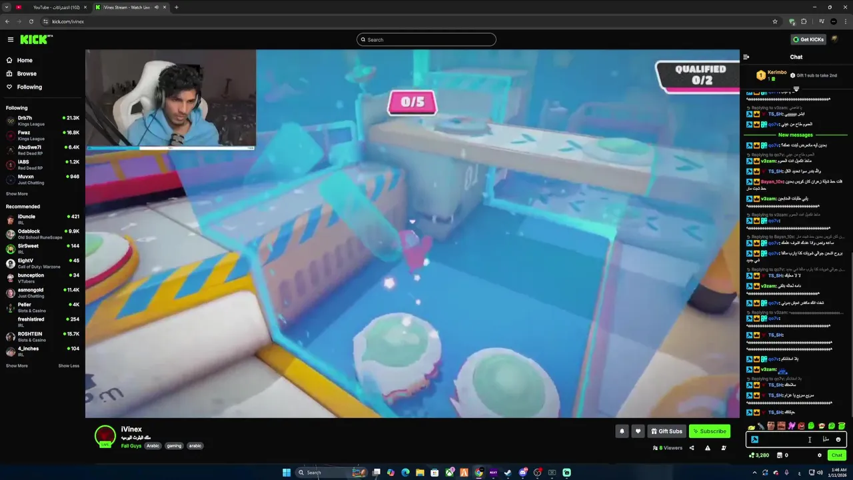The height and width of the screenshot is (480, 853).
Task: Switch to YouTube browser tab
Action: 51,7
